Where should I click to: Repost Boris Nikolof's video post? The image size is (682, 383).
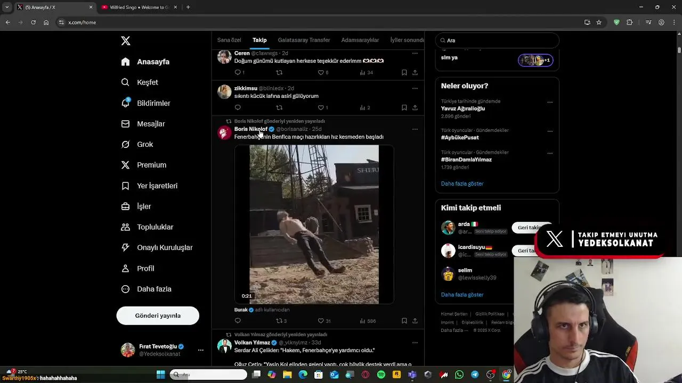279,321
